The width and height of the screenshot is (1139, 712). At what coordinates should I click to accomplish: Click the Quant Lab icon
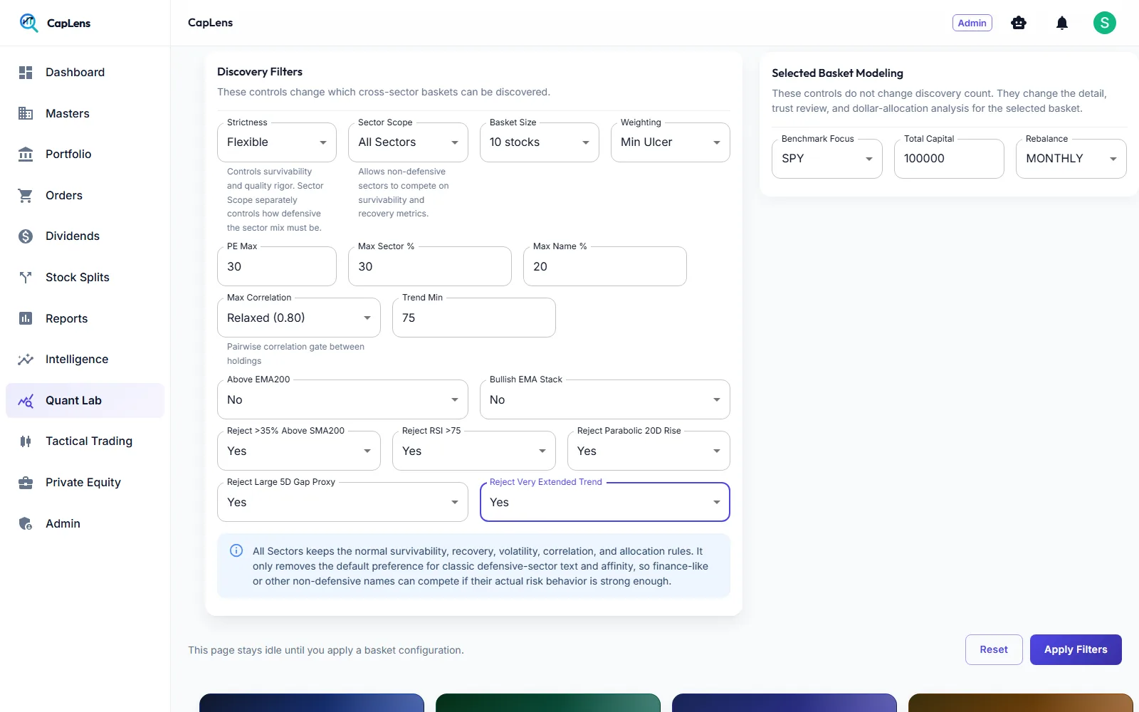[26, 401]
